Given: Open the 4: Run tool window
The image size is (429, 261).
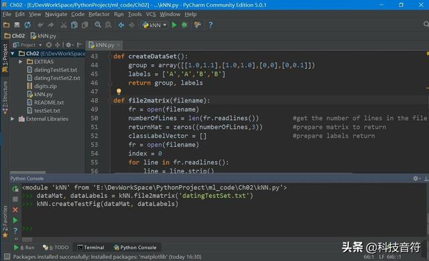Looking at the screenshot, I should coord(25,248).
